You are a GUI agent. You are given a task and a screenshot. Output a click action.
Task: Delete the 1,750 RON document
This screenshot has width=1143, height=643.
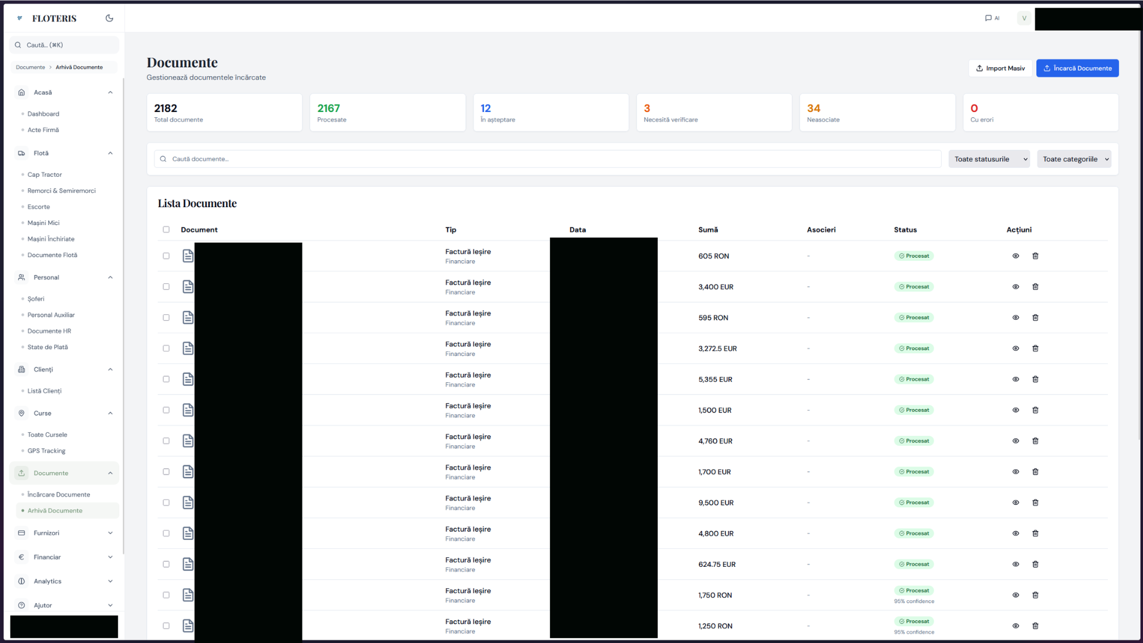pos(1035,595)
